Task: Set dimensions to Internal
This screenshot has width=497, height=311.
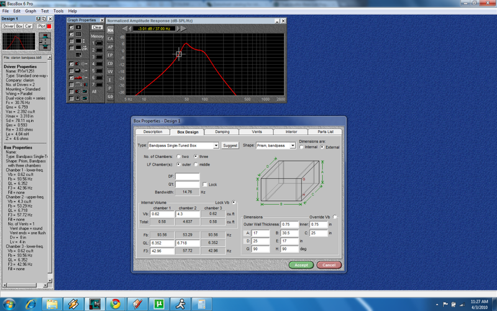Action: [x=302, y=147]
